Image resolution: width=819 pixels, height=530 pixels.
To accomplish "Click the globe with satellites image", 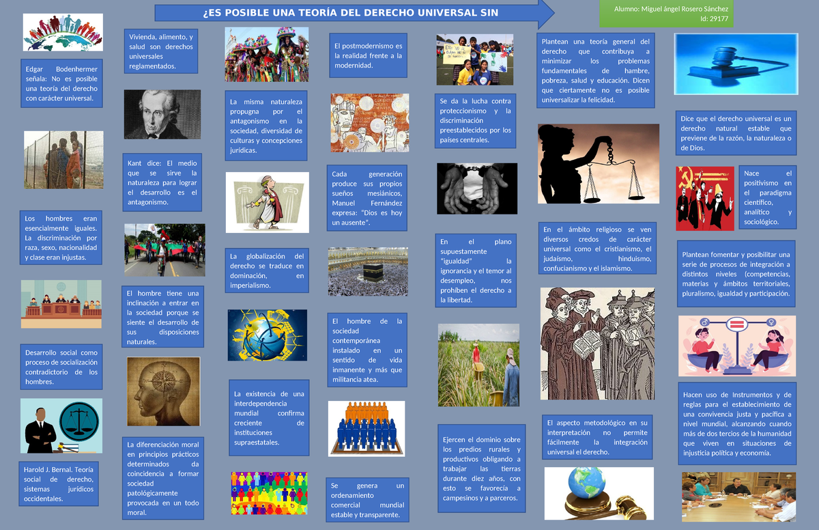I will (x=267, y=335).
